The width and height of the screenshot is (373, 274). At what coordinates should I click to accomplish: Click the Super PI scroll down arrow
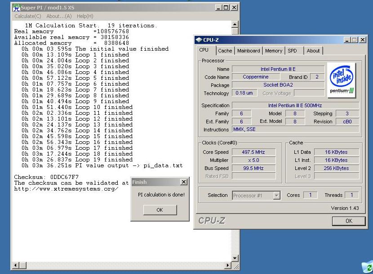pyautogui.click(x=235, y=258)
